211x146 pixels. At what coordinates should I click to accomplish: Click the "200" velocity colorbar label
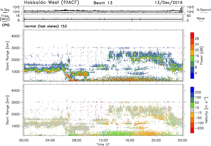198,92
